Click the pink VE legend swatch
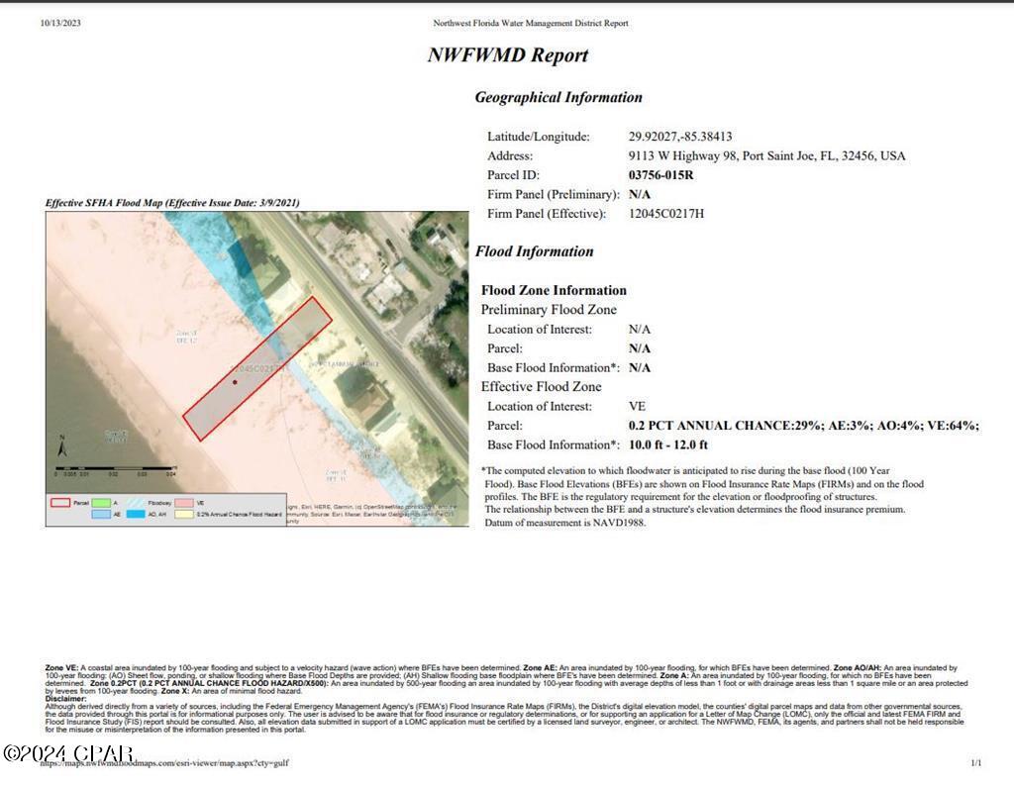This screenshot has width=1014, height=789. click(182, 500)
